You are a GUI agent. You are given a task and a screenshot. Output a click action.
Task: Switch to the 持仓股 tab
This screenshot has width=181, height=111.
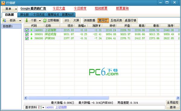[x=24, y=15]
